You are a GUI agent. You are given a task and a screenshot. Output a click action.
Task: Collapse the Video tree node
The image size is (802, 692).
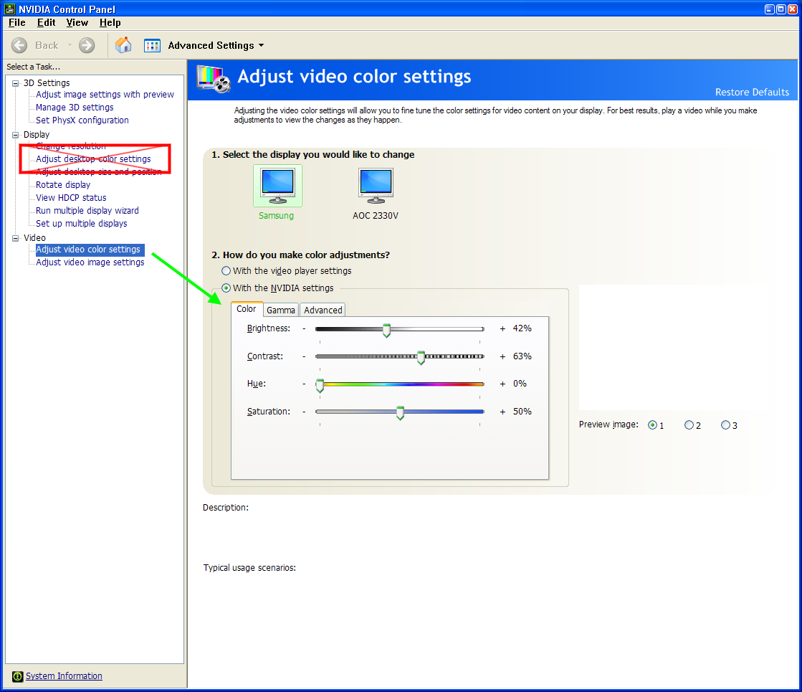tap(16, 238)
